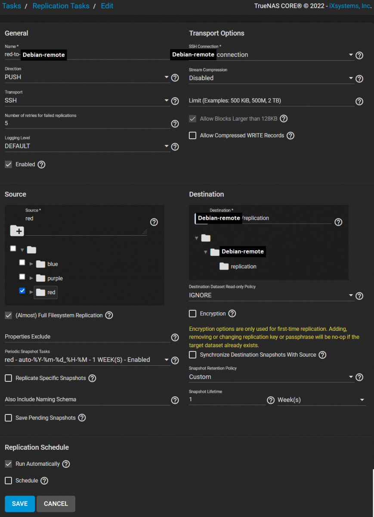Open help for Stream Compression
This screenshot has height=517, width=374.
[359, 79]
